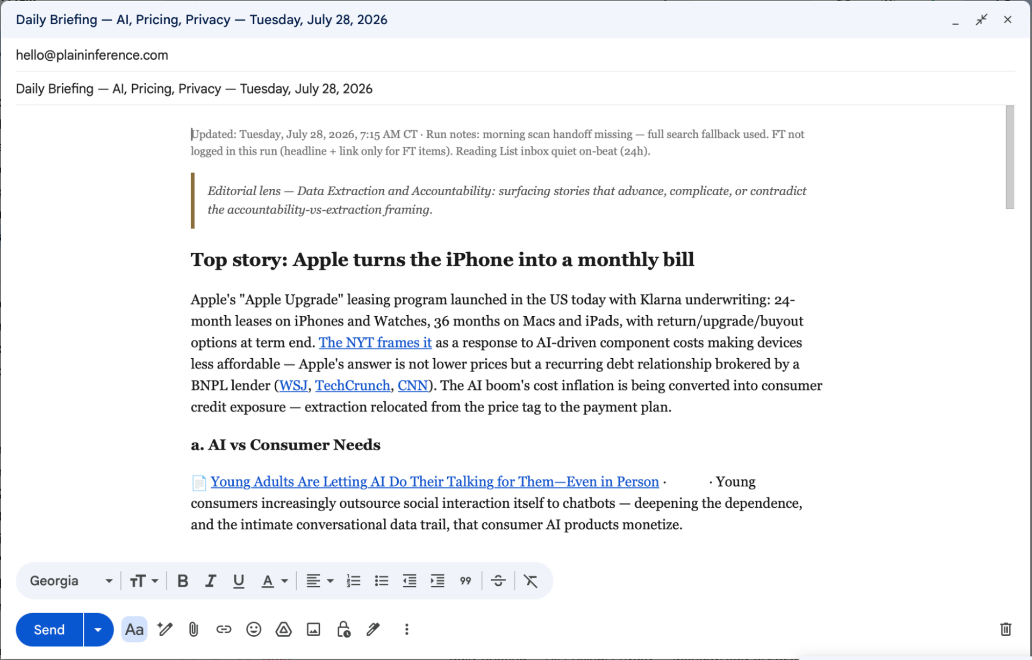Apply blockquote formatting
Screen dimensions: 1032x660
pyautogui.click(x=465, y=581)
